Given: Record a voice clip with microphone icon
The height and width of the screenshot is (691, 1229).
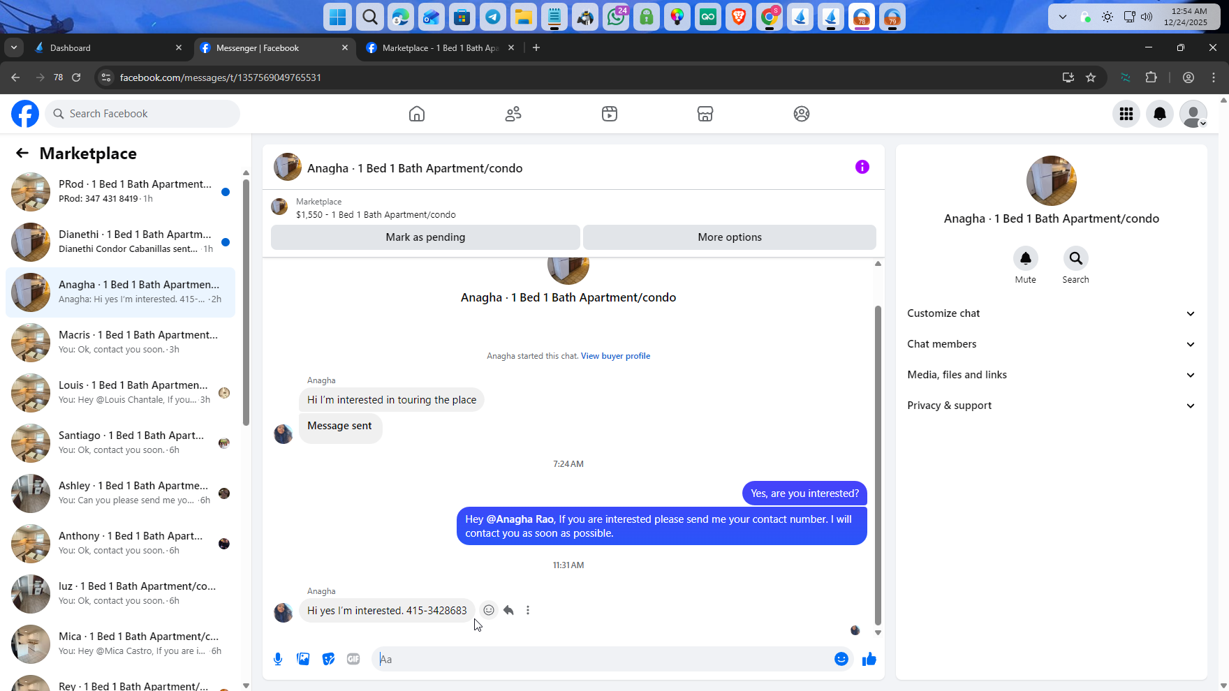Looking at the screenshot, I should click(x=278, y=659).
